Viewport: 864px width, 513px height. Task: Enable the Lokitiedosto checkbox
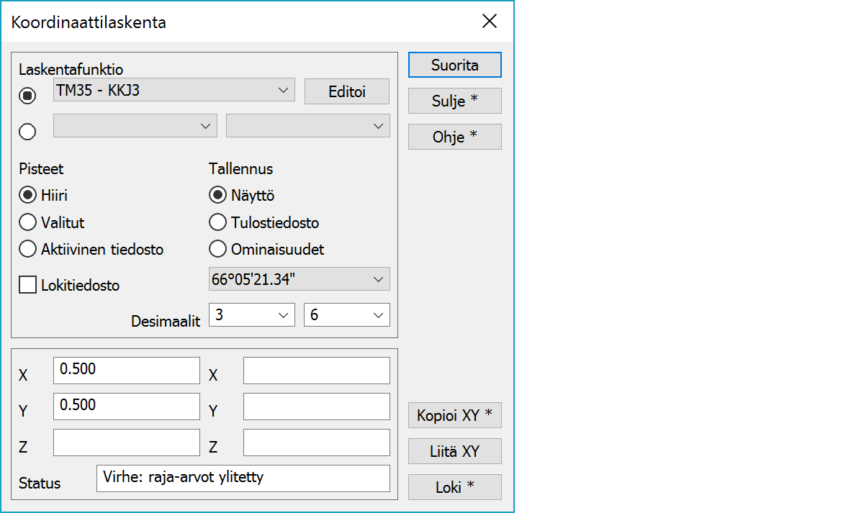coord(28,286)
